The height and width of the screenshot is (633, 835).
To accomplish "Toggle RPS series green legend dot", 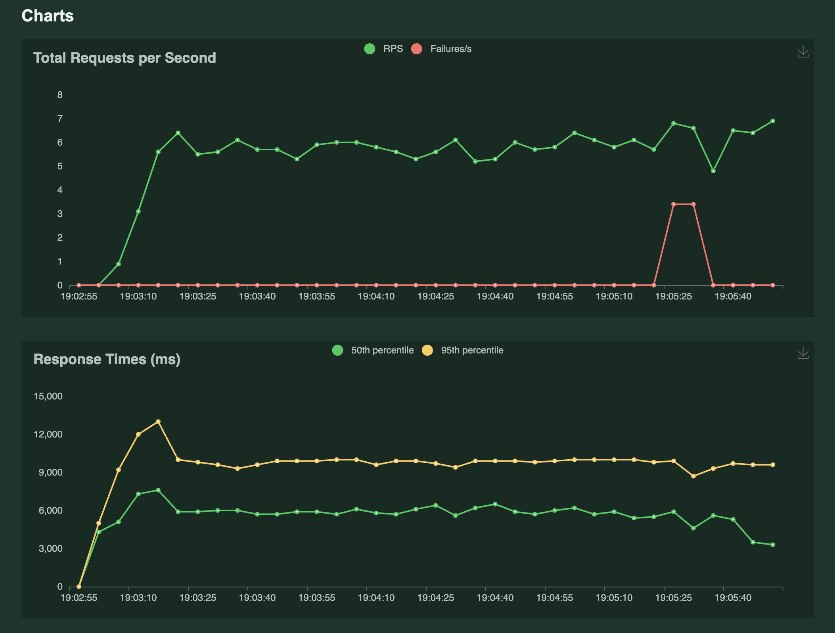I will coord(370,49).
